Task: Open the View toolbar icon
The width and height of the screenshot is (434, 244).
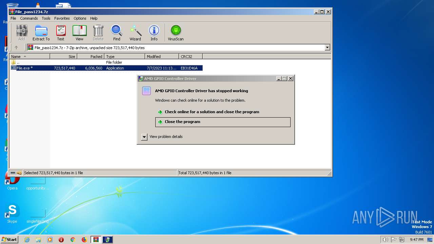Action: (79, 33)
